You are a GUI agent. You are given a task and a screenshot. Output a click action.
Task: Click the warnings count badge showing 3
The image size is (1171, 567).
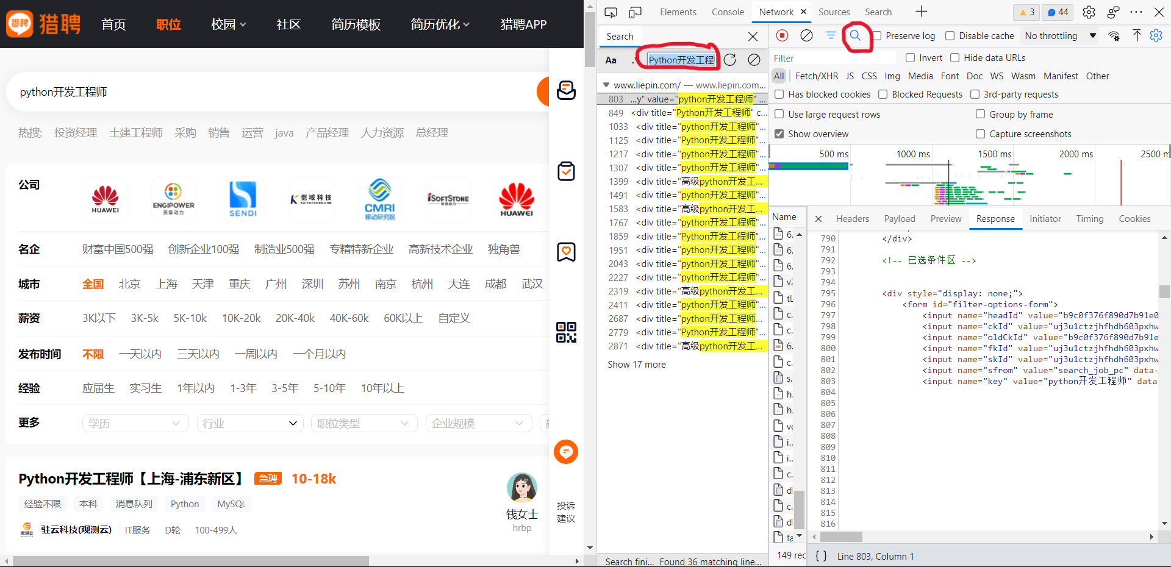coord(1027,12)
